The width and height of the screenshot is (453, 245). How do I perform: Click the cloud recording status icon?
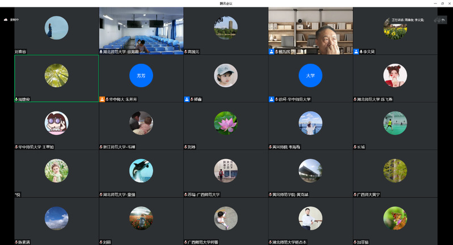point(6,19)
